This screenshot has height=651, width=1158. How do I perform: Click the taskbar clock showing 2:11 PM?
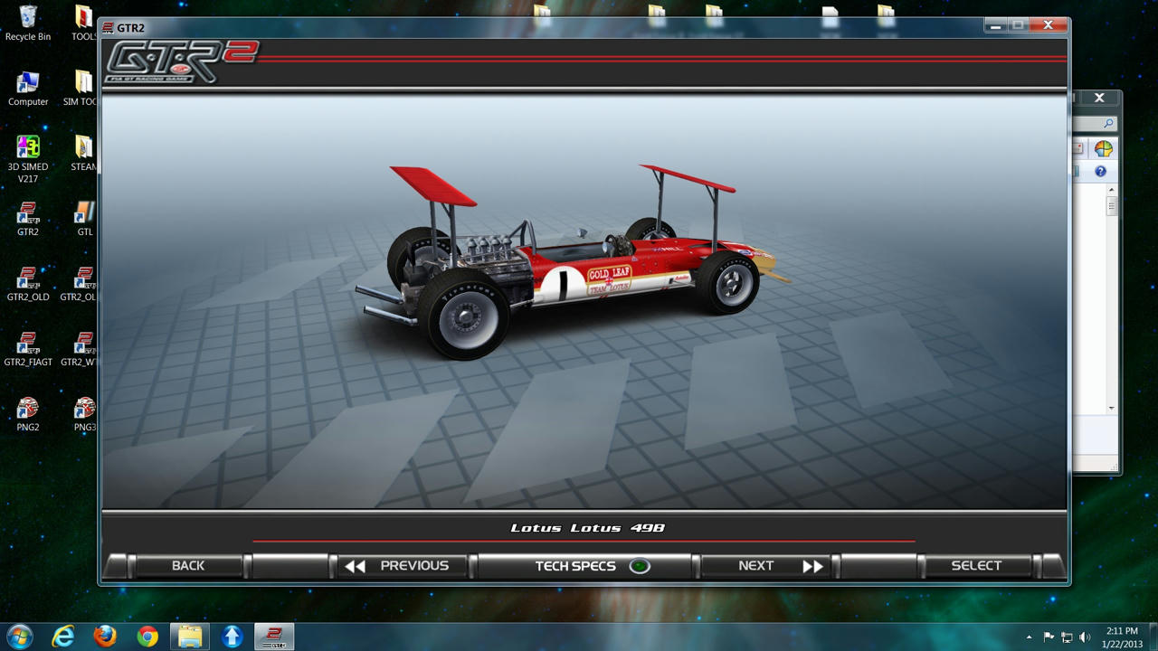click(x=1123, y=637)
